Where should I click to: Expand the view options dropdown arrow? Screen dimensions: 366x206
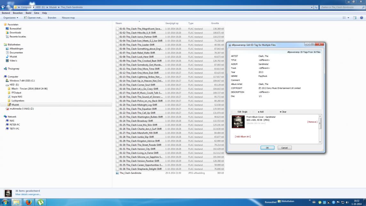tap(348, 18)
